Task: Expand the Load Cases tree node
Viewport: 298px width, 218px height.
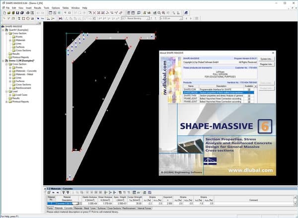Action: (x=10, y=95)
